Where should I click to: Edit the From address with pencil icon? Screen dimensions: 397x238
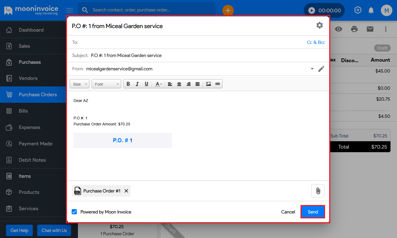click(321, 69)
